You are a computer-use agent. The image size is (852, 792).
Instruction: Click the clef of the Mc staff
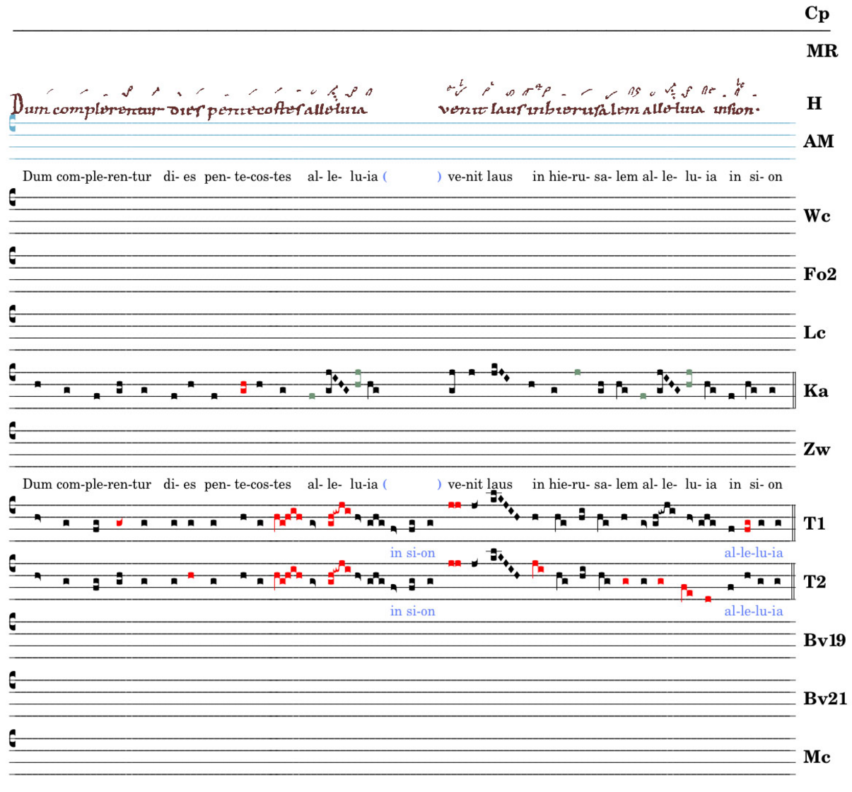click(12, 738)
